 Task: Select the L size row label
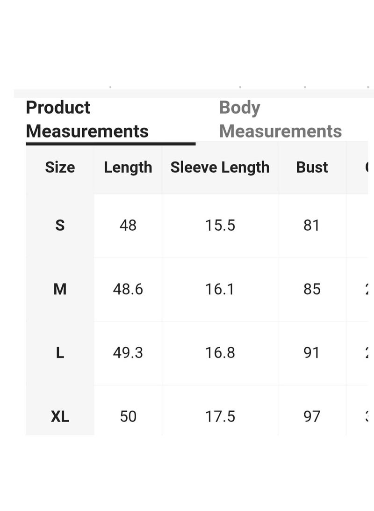tap(60, 353)
